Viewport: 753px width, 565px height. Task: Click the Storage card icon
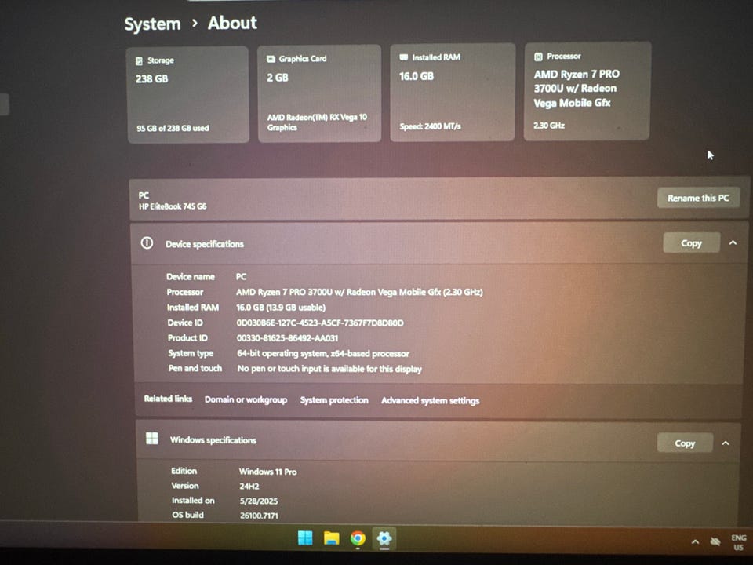coord(140,61)
